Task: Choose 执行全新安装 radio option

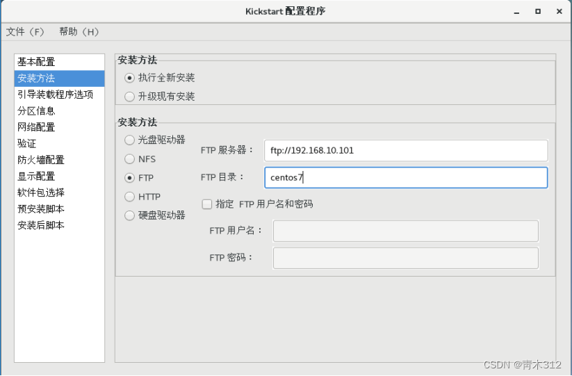Action: [x=129, y=78]
